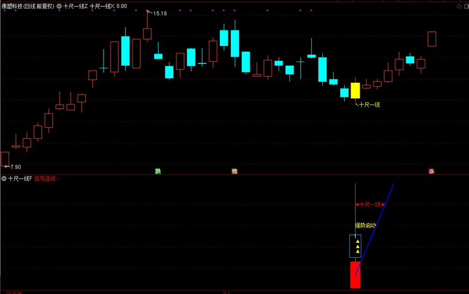
Task: Select the yellow highlighted signal candlestick
Action: [x=355, y=90]
